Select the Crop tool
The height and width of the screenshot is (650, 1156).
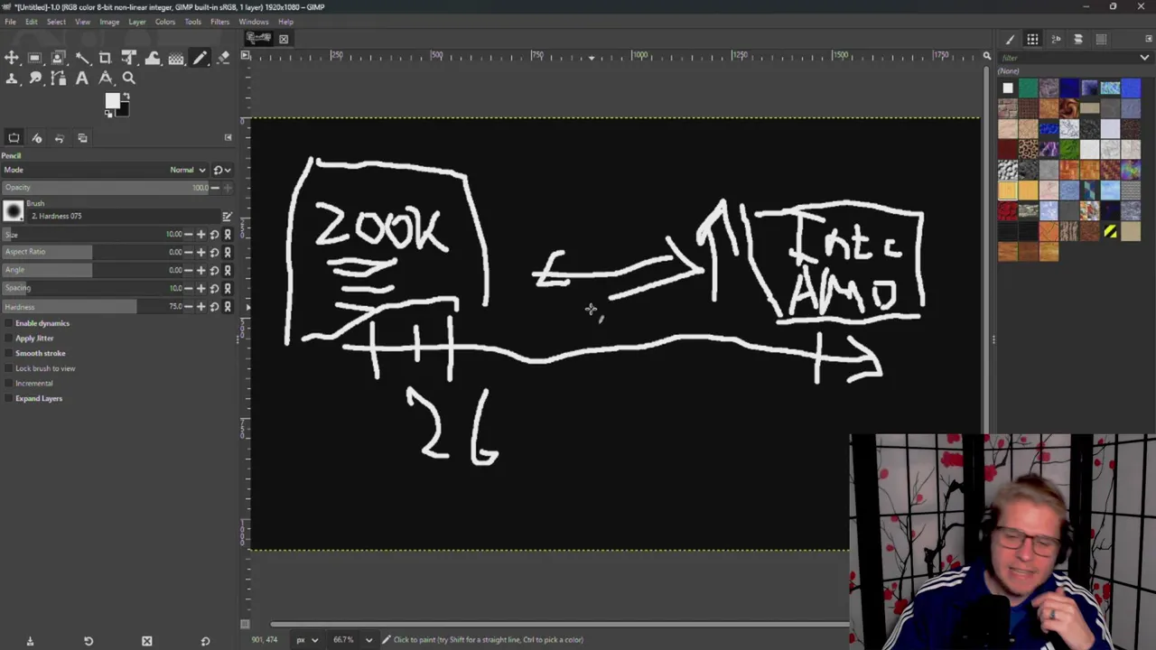[x=106, y=58]
